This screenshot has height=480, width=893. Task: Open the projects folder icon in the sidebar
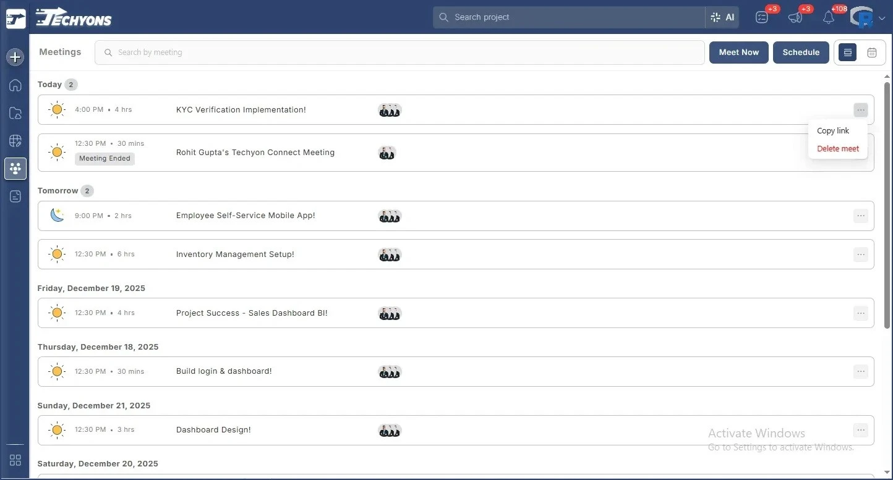click(x=15, y=112)
